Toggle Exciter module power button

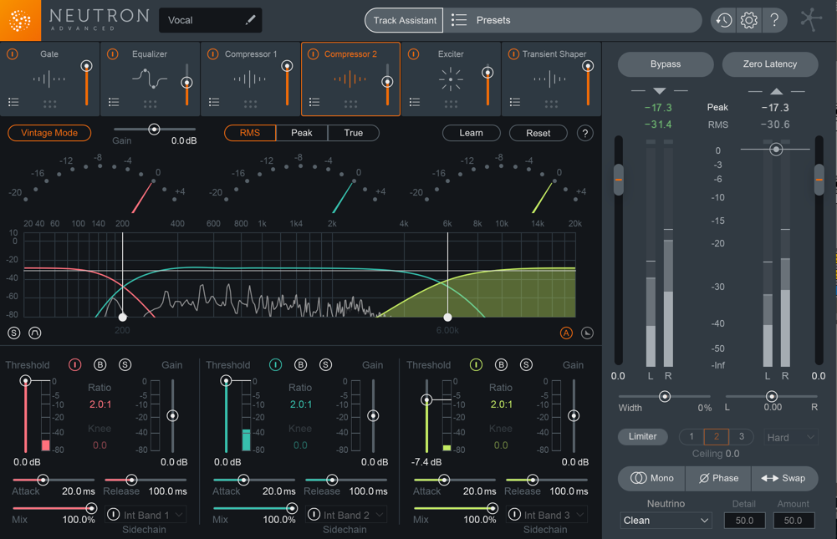tap(414, 53)
